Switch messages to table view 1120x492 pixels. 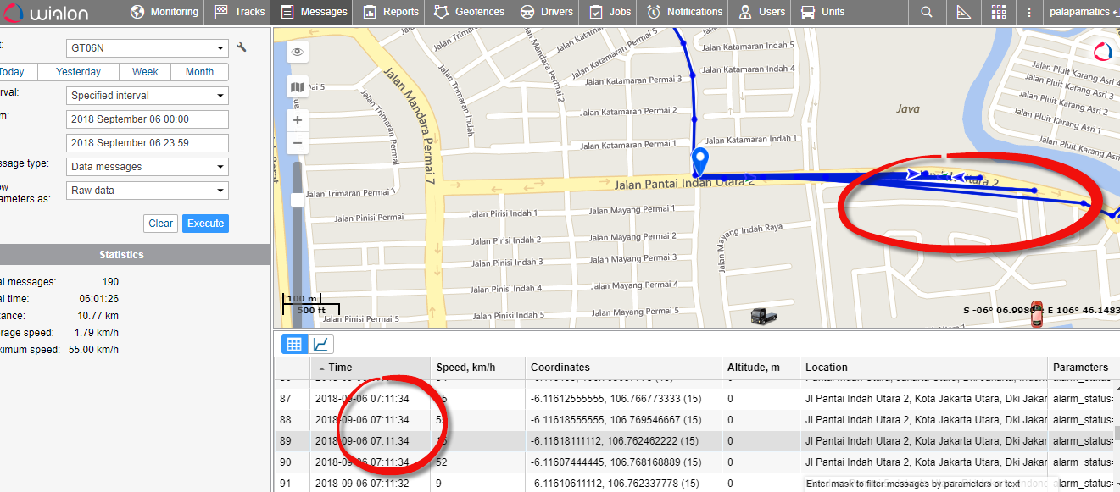(294, 344)
